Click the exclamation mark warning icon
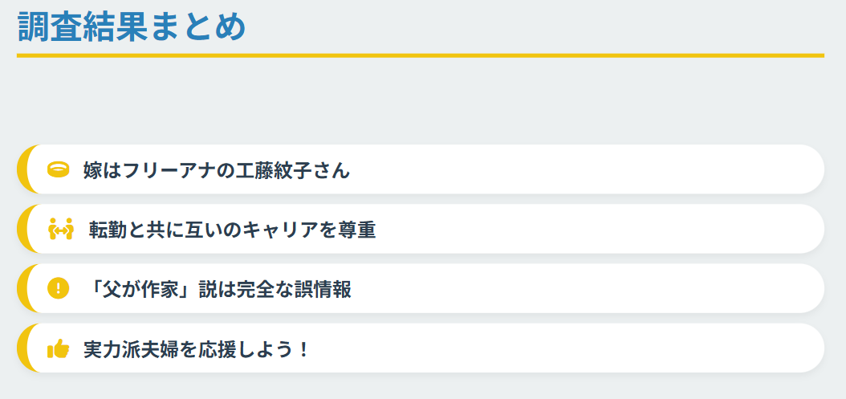This screenshot has height=399, width=846. point(59,289)
